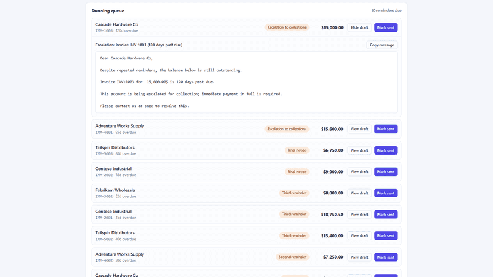The image size is (493, 277).
Task: Click 'INV-5002 · 40d overdue' text
Action: pyautogui.click(x=116, y=240)
